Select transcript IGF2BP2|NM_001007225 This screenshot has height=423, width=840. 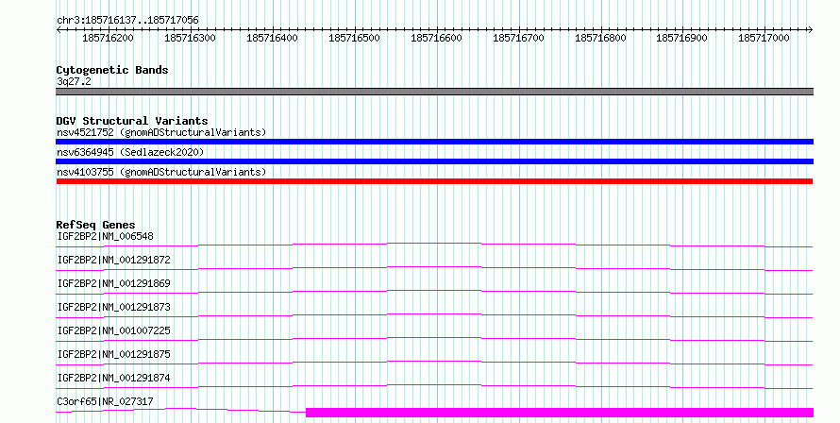113,330
